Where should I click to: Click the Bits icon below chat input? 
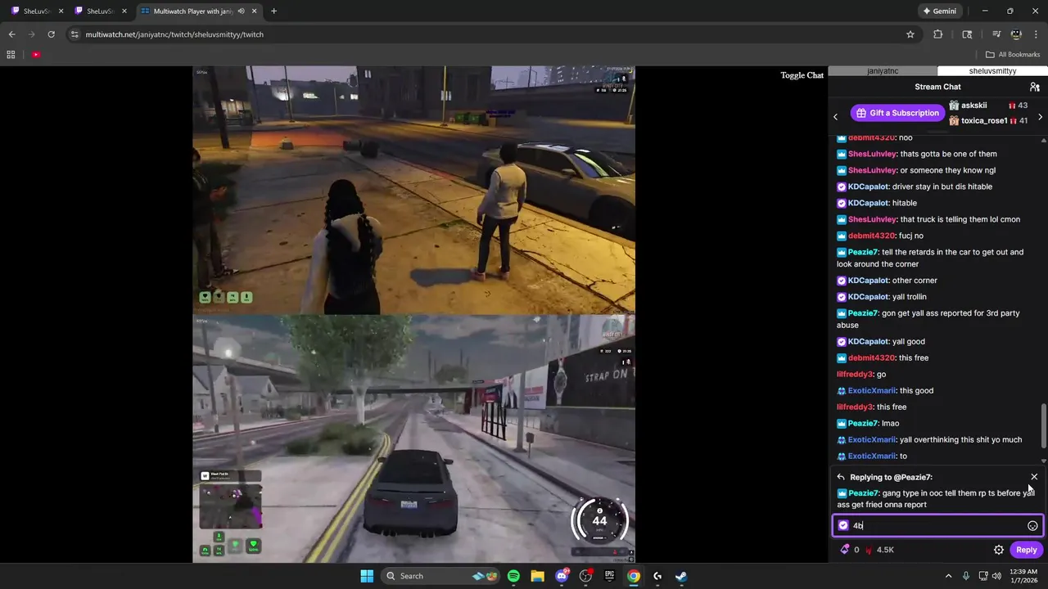(844, 550)
